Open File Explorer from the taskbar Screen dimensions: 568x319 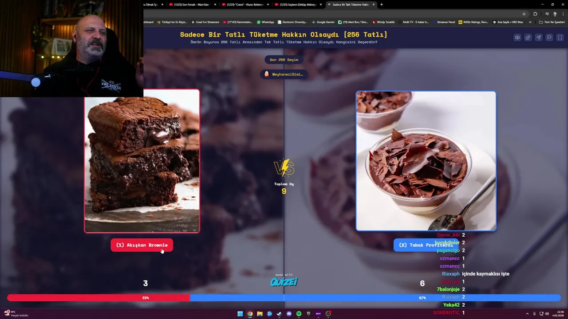pos(260,314)
